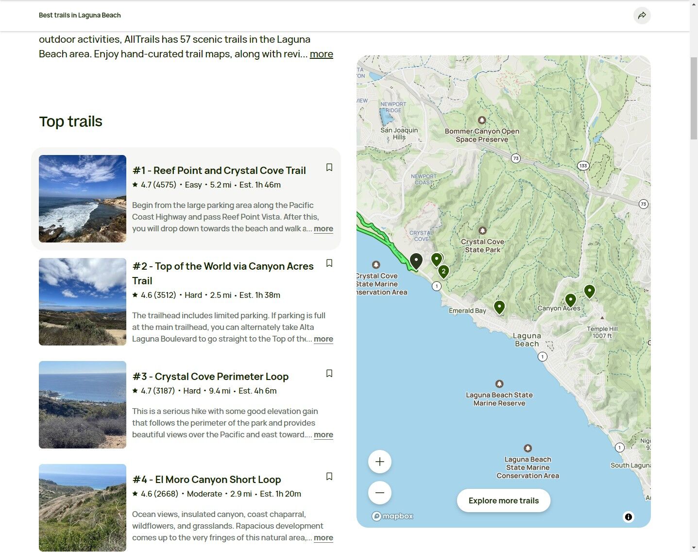Expand Crystal Cove Perimeter Loop description via more
This screenshot has width=698, height=552.
click(x=323, y=434)
